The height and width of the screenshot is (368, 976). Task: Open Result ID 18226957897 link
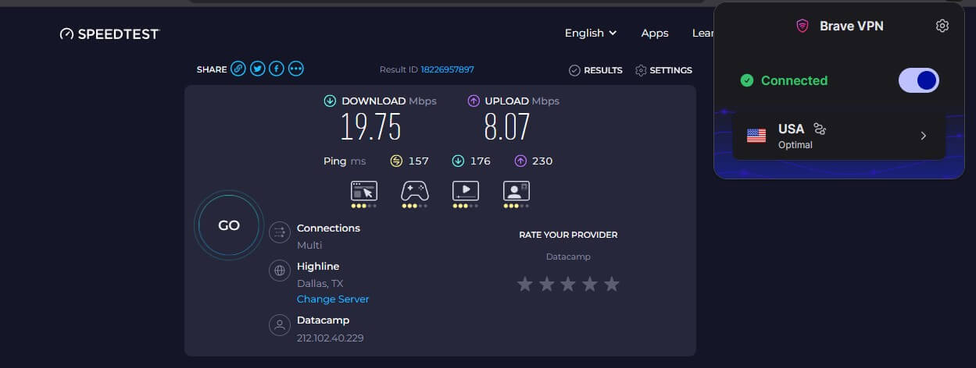tap(447, 69)
